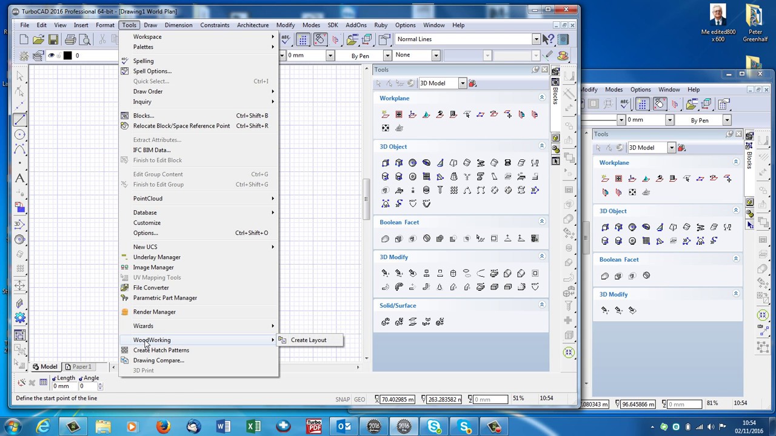Viewport: 776px width, 436px height.
Task: Open the 3D Model dropdown in Tools palette
Action: pyautogui.click(x=462, y=83)
